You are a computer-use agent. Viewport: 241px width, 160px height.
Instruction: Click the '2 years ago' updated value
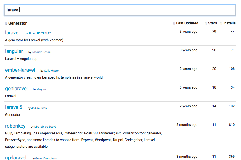pos(189,106)
